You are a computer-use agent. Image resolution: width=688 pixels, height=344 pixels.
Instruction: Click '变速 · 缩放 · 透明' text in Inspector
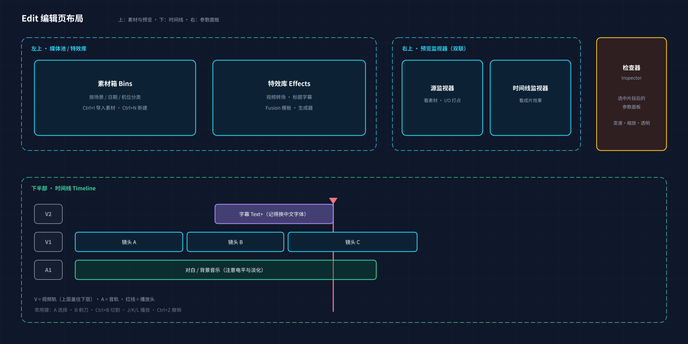point(632,123)
